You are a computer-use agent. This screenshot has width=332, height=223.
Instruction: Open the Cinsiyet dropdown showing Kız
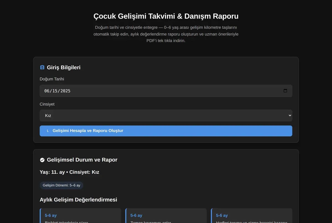click(x=166, y=115)
